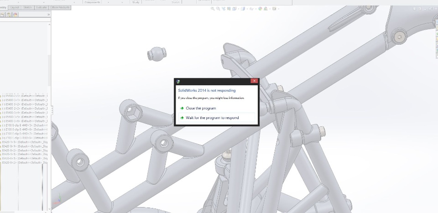Image resolution: width=438 pixels, height=213 pixels.
Task: Expand the Hide/Show Items dropdown arrow
Action: click(x=256, y=9)
